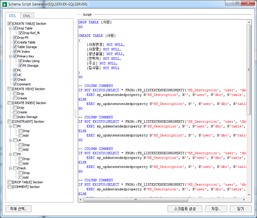Check Create under CREATE VIEW Section
This screenshot has height=218, width=257.
15,98
